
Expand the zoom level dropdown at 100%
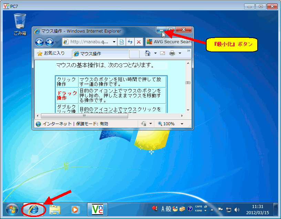click(182, 124)
